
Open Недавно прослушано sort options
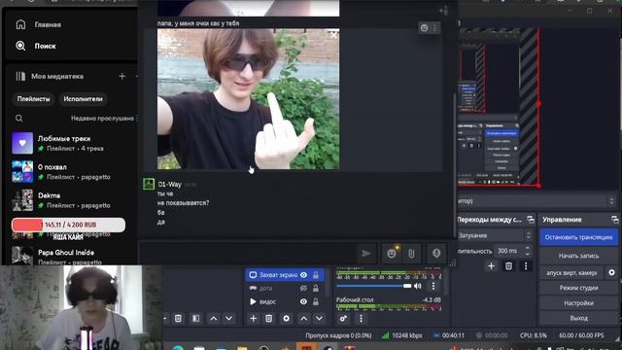point(102,119)
